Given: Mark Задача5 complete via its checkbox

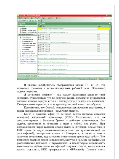Looking at the screenshot, I should 41,47.
